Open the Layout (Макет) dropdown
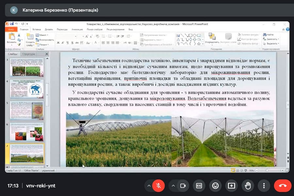Image resolution: width=294 pixels, height=196 pixels. point(41,35)
